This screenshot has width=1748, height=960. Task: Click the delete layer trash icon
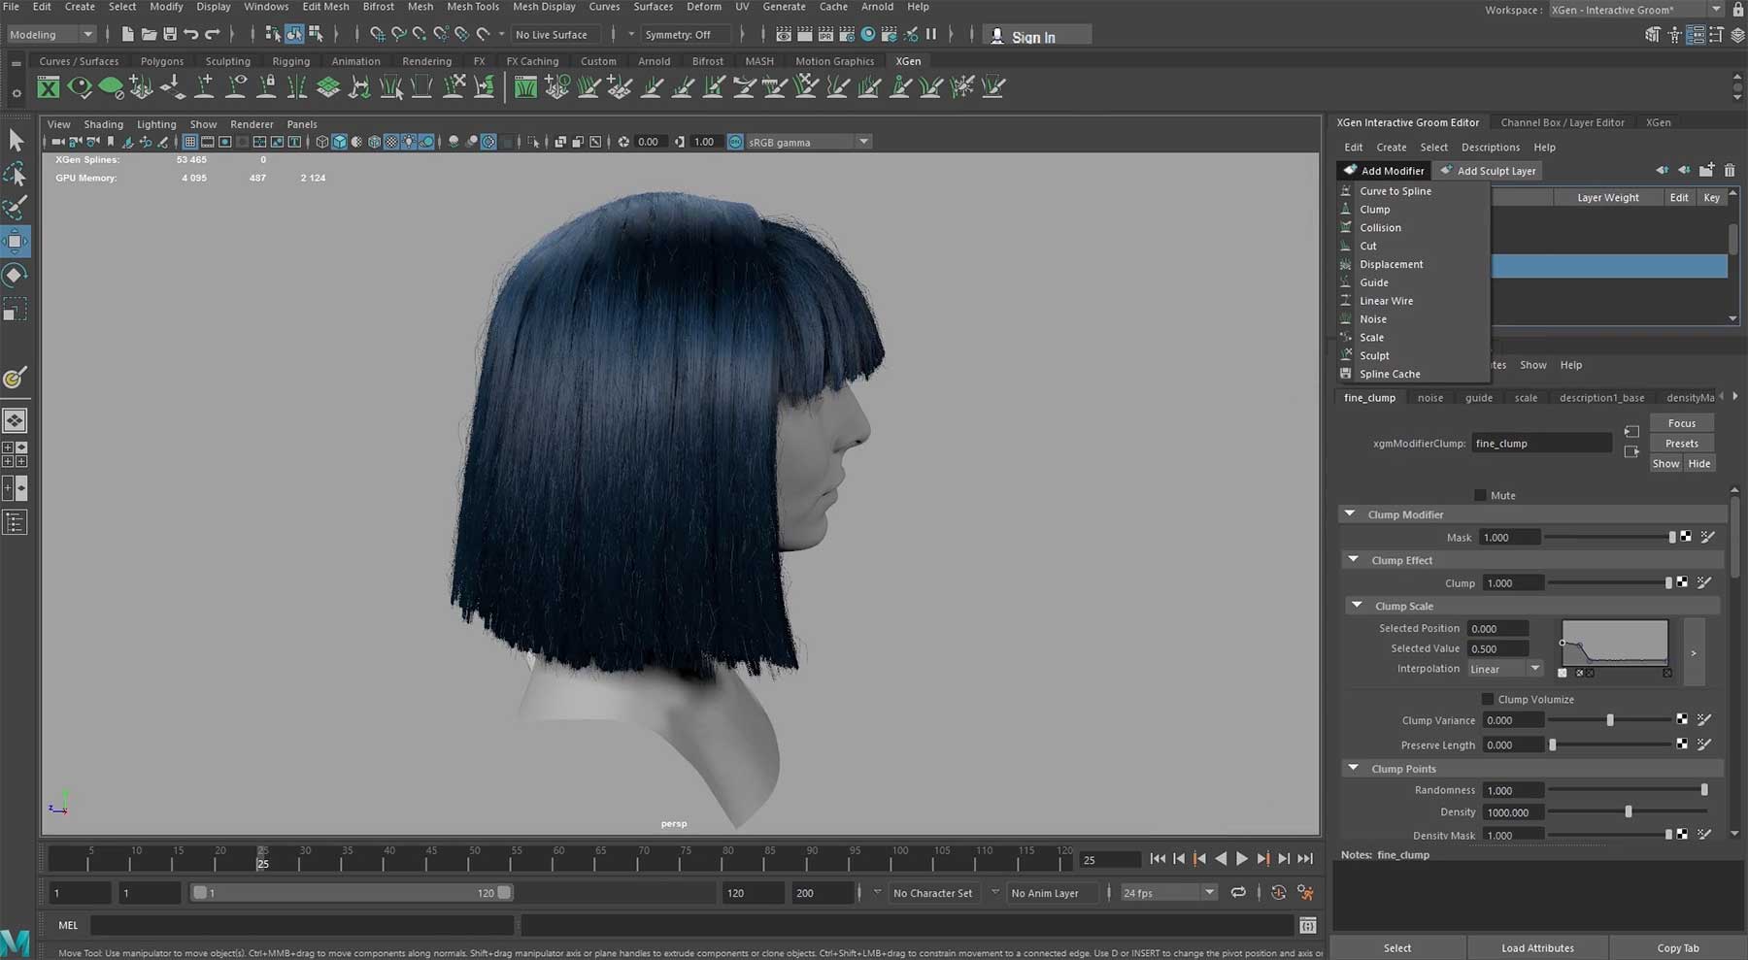[1730, 171]
